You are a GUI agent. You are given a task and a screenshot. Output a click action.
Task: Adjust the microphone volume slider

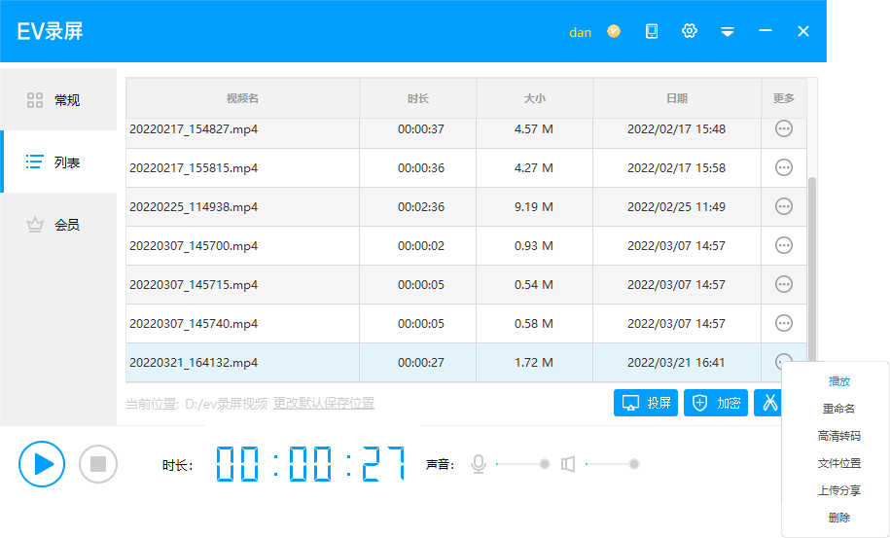click(x=520, y=464)
